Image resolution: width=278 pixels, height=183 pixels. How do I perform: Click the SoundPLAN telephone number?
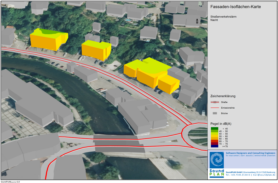(x=238, y=175)
